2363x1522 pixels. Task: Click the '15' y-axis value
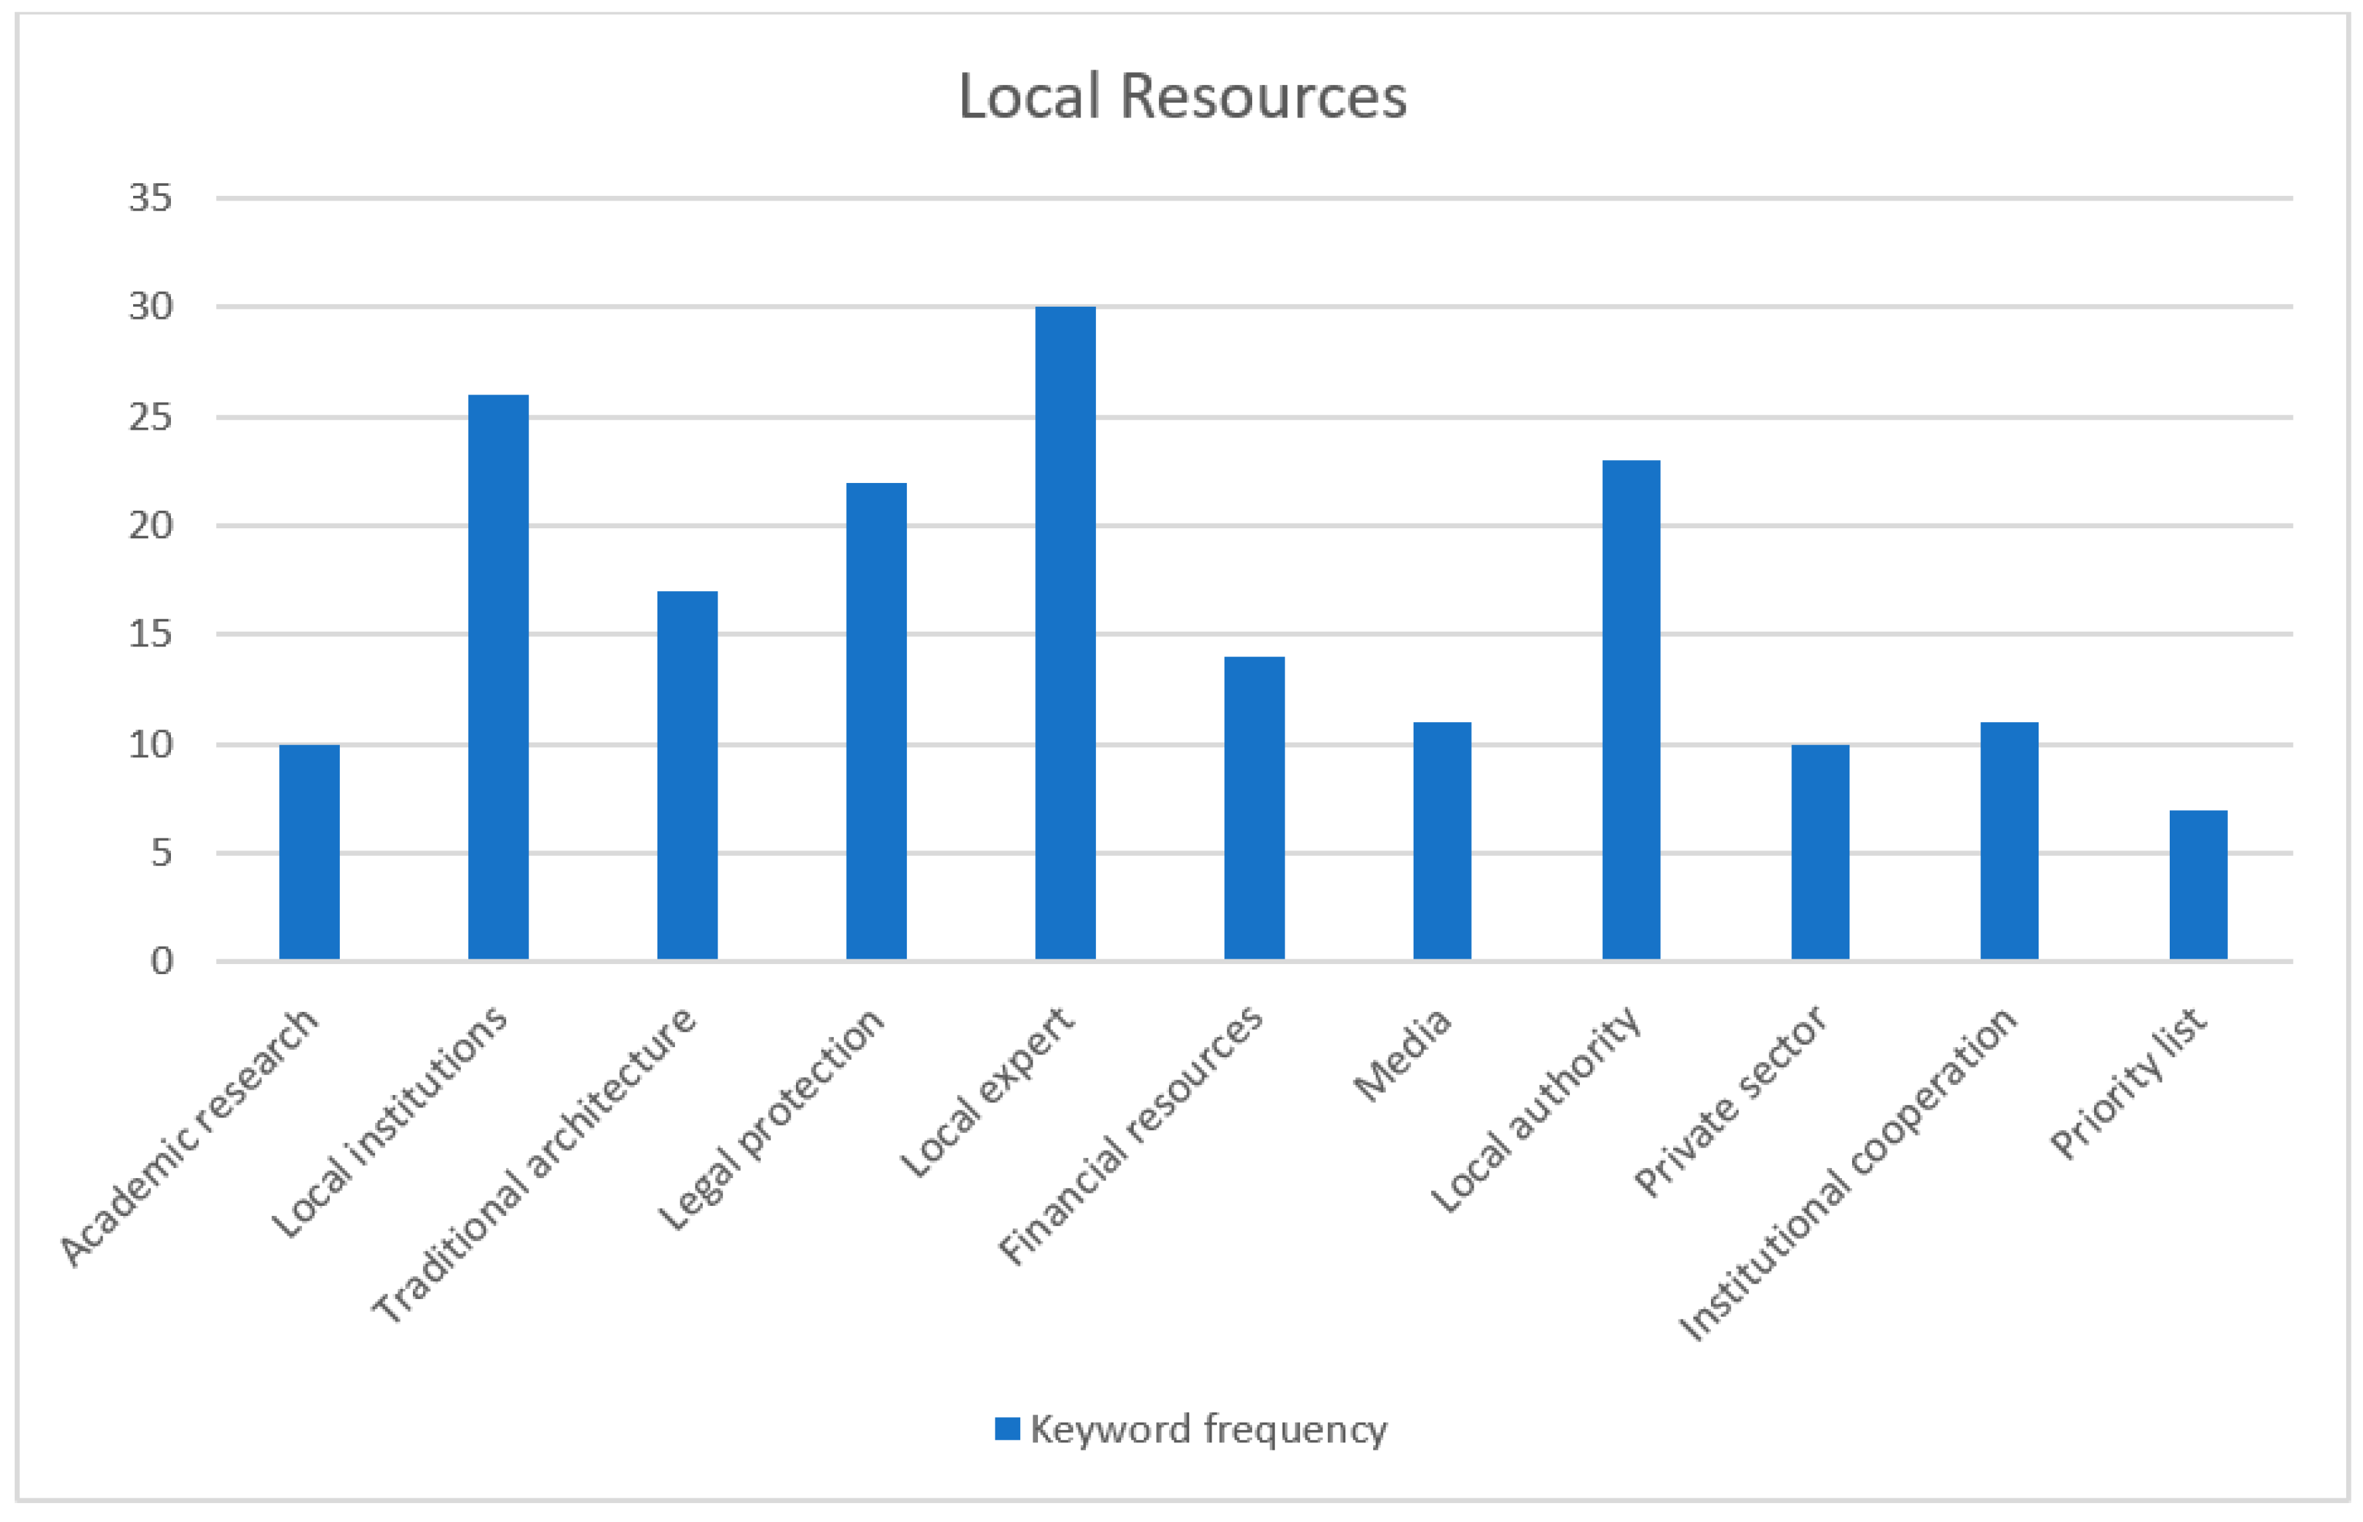150,634
